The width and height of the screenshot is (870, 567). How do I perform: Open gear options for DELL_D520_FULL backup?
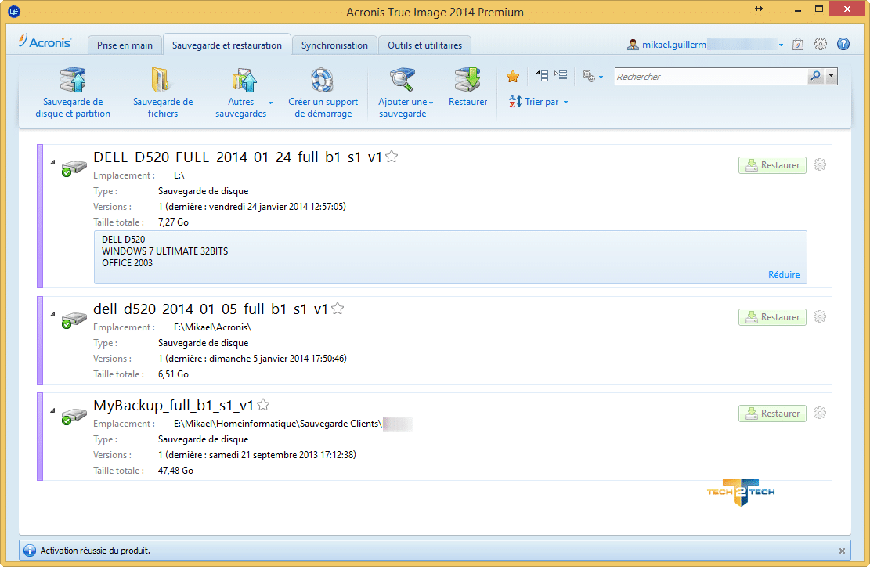click(820, 164)
